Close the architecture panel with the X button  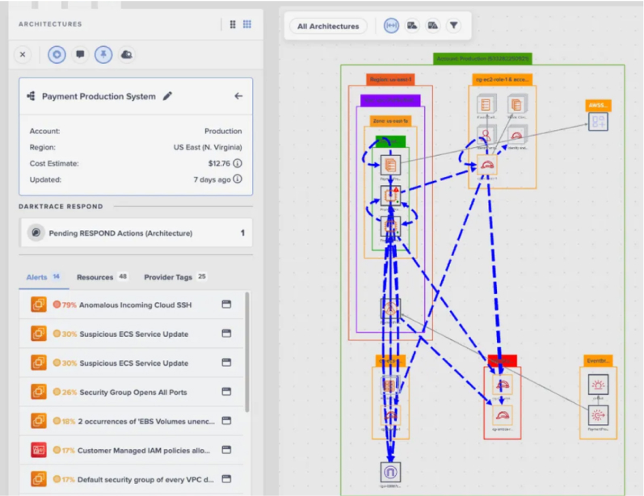[x=23, y=54]
